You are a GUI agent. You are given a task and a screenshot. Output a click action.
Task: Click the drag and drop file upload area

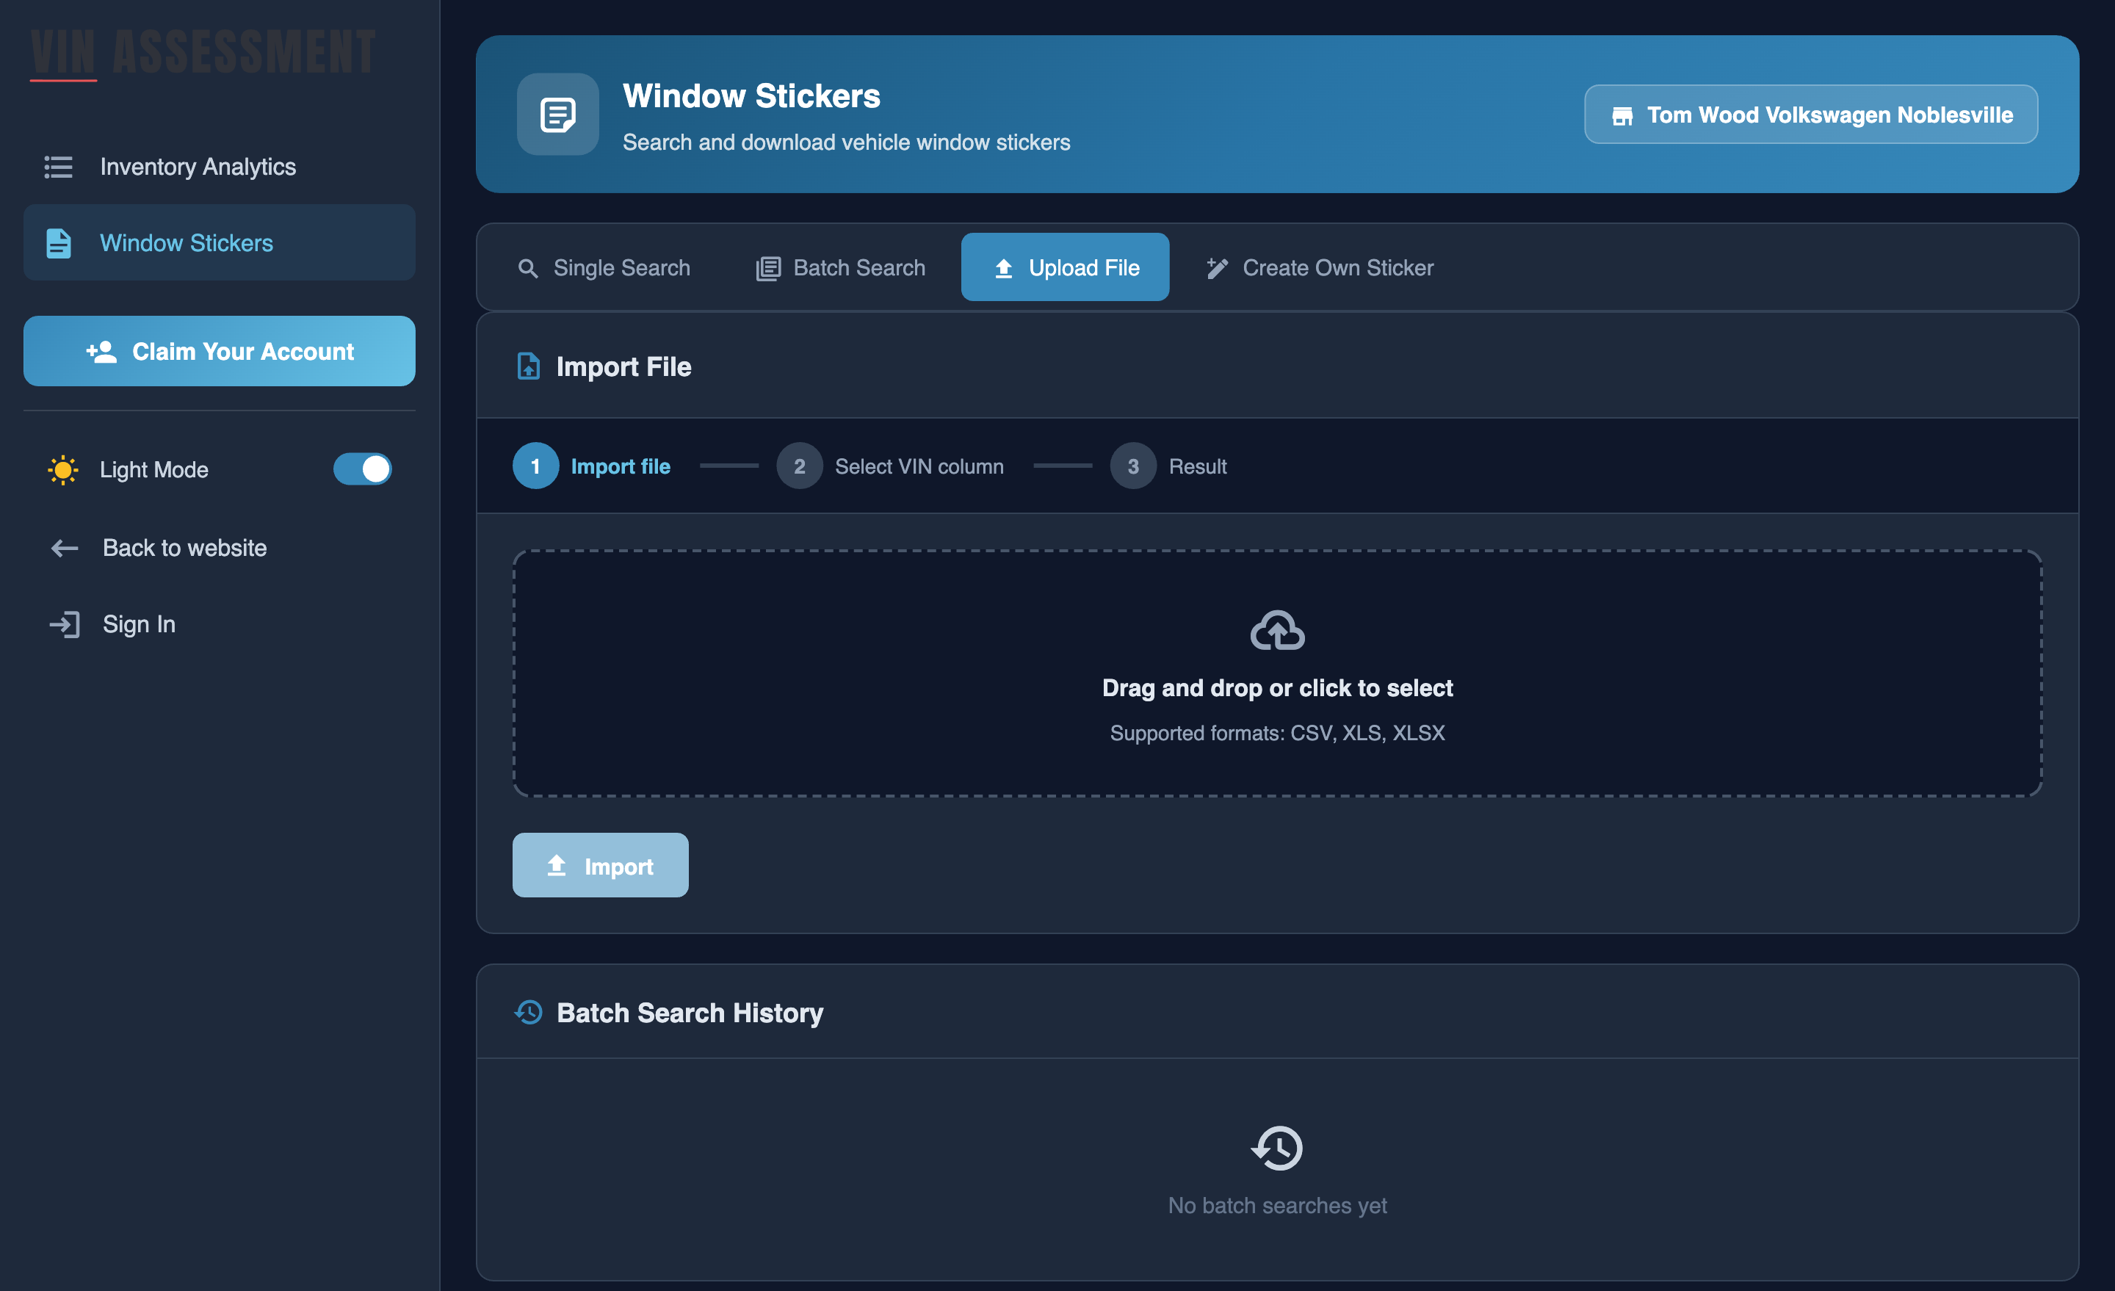(x=1277, y=674)
